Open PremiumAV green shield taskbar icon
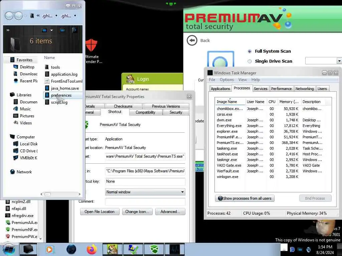The image size is (342, 256). 154,249
